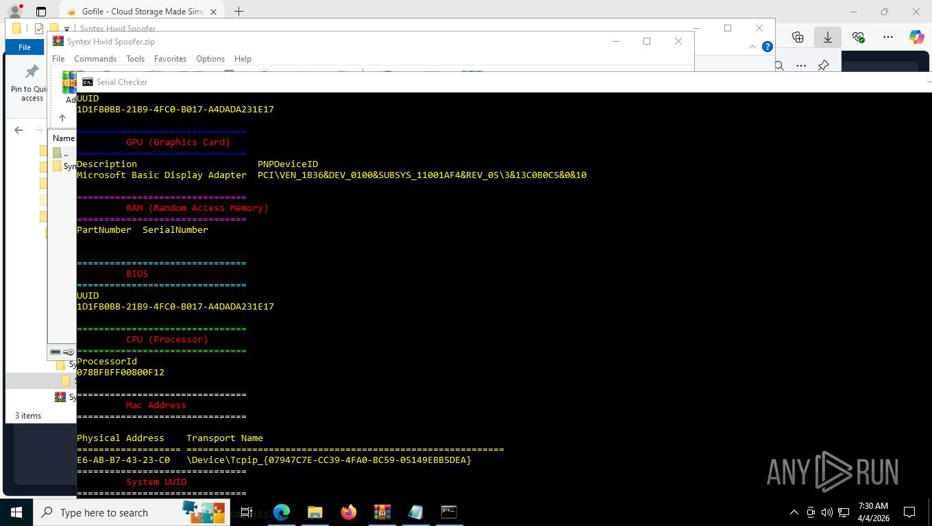The image size is (932, 526).
Task: Click ProcessorId value 078BFBFF00800F12
Action: (121, 373)
